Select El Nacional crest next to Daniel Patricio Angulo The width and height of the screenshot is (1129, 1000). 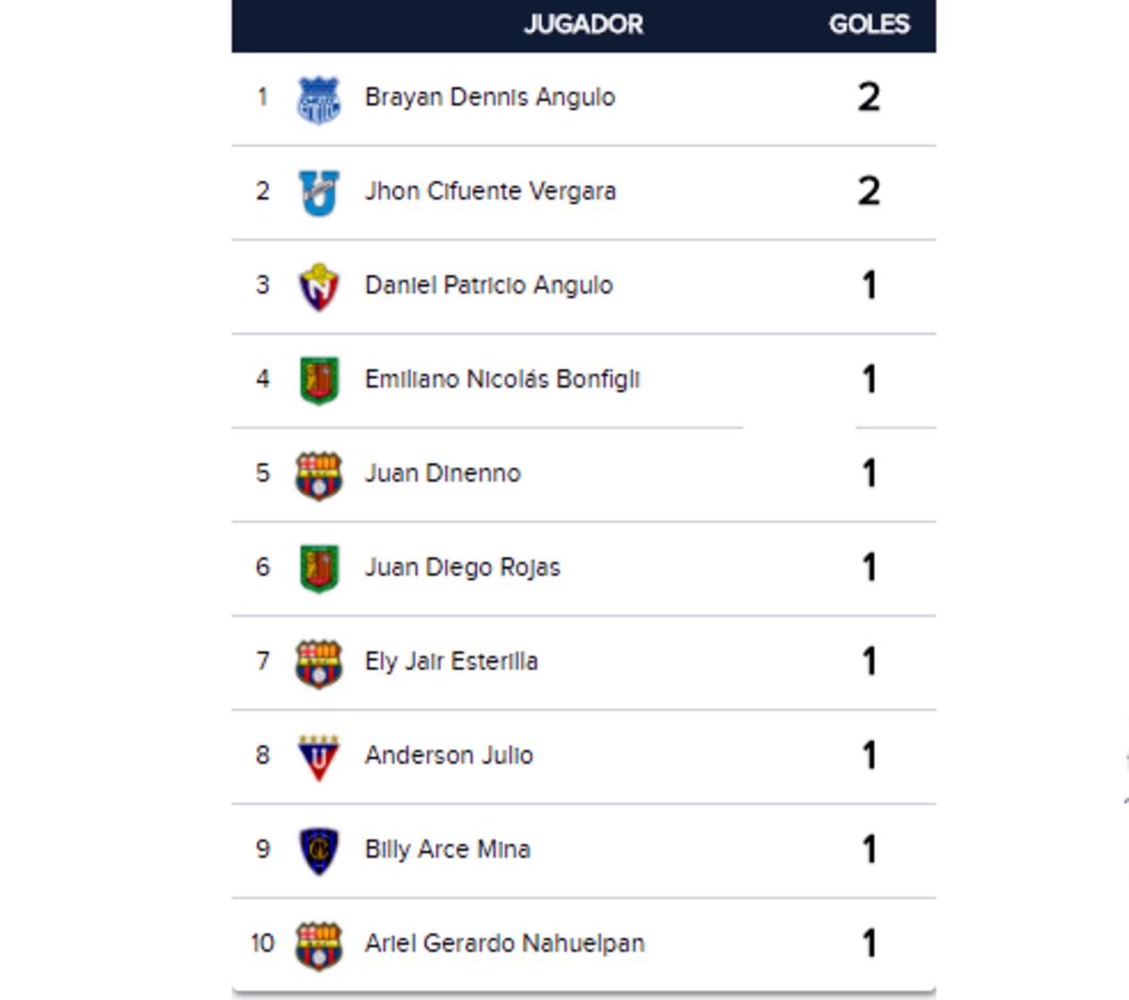318,287
